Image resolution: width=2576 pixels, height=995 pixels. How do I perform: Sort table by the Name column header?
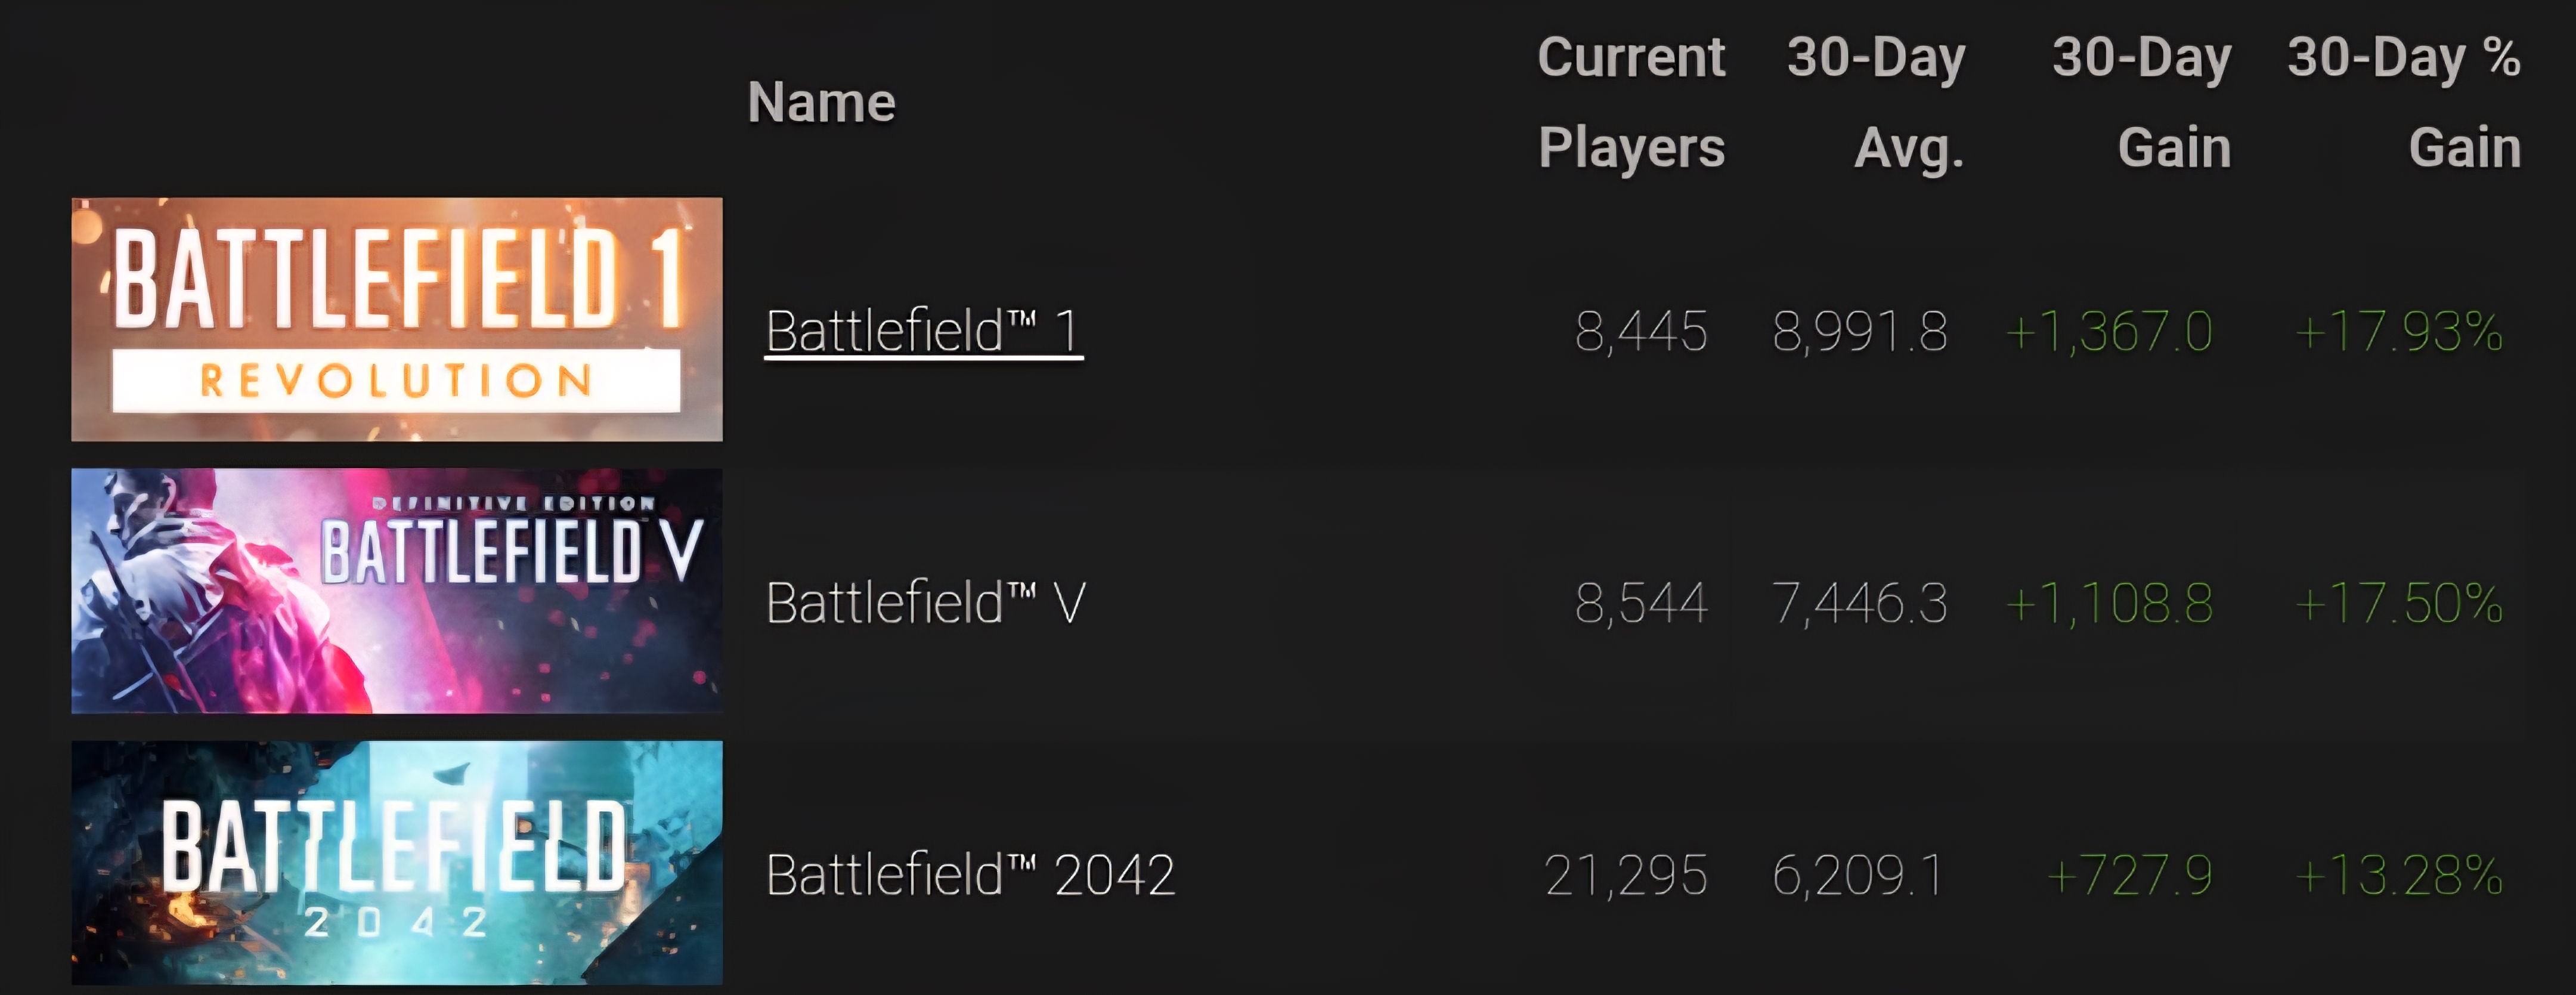tap(821, 102)
